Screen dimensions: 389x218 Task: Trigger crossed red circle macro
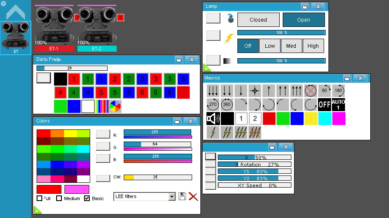310,91
